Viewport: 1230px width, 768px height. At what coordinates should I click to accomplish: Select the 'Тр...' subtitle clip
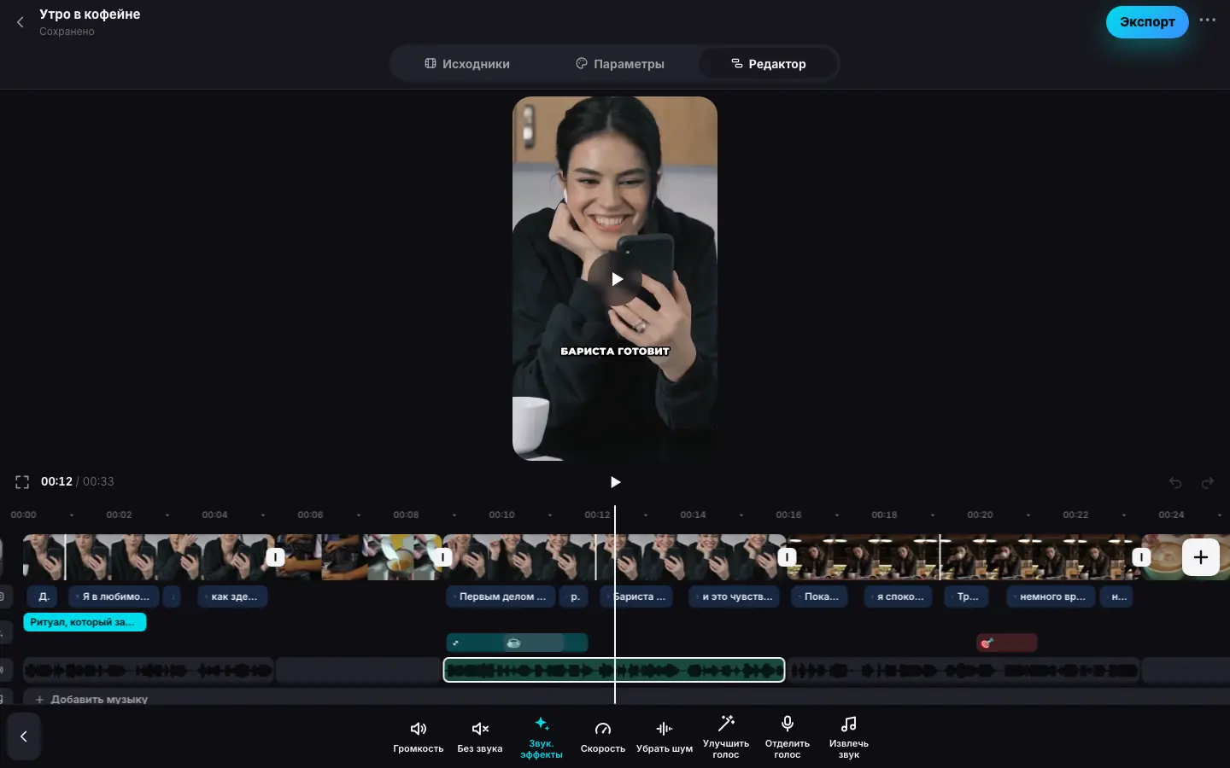pos(968,596)
